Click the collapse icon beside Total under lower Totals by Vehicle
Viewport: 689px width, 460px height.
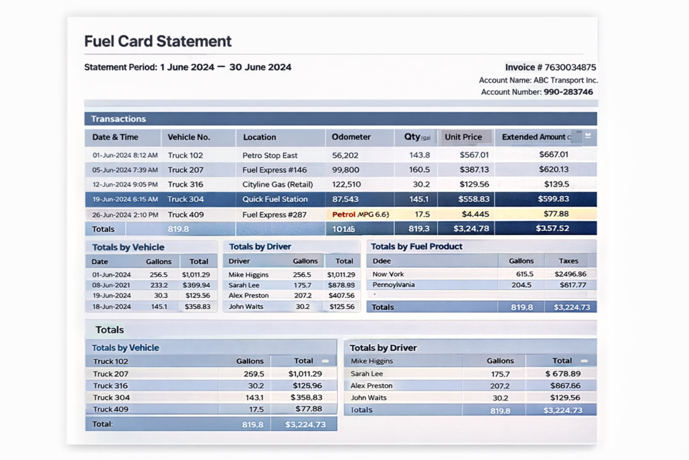[x=325, y=361]
